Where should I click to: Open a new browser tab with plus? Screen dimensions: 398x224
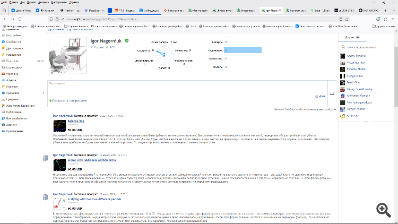click(x=385, y=11)
